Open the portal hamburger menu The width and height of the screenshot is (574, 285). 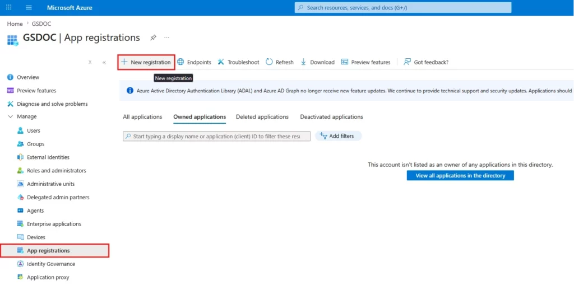click(29, 8)
